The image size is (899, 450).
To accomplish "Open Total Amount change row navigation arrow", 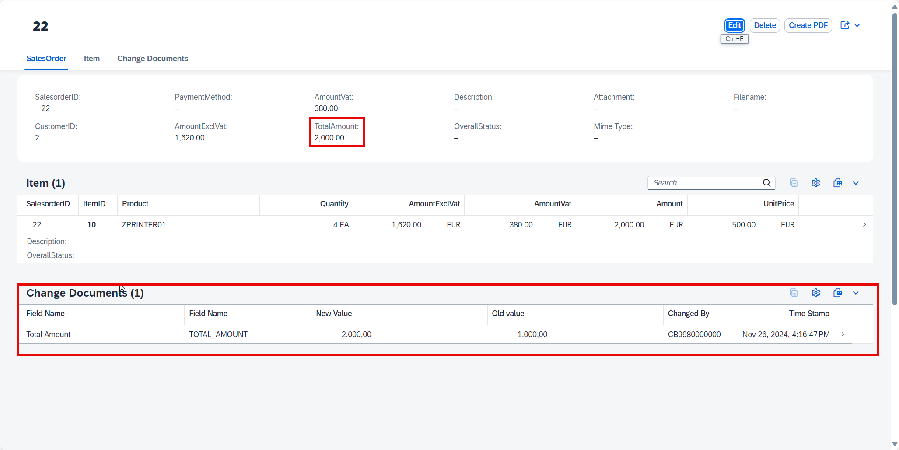I will click(x=843, y=335).
